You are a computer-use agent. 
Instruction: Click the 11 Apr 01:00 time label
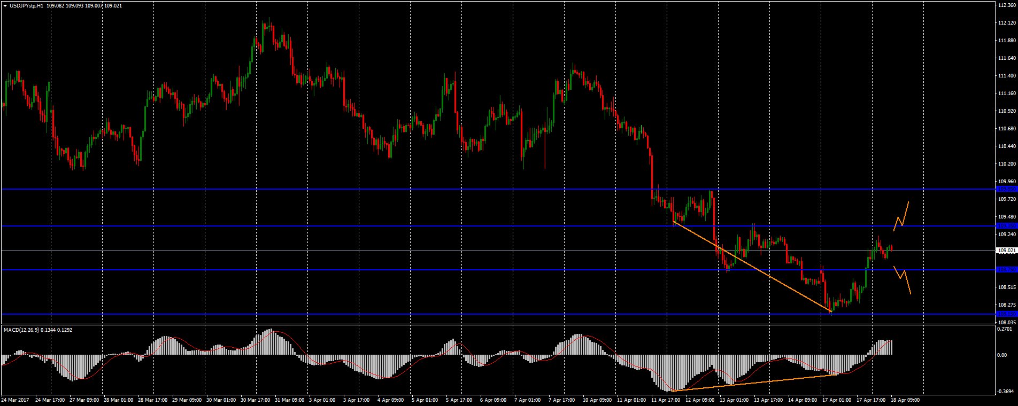pyautogui.click(x=632, y=400)
